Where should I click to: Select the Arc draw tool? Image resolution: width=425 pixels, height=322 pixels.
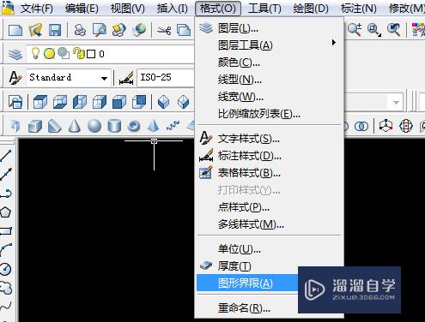6,250
